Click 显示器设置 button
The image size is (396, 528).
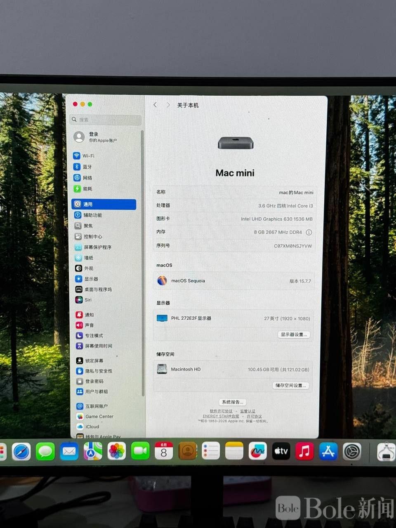click(293, 335)
